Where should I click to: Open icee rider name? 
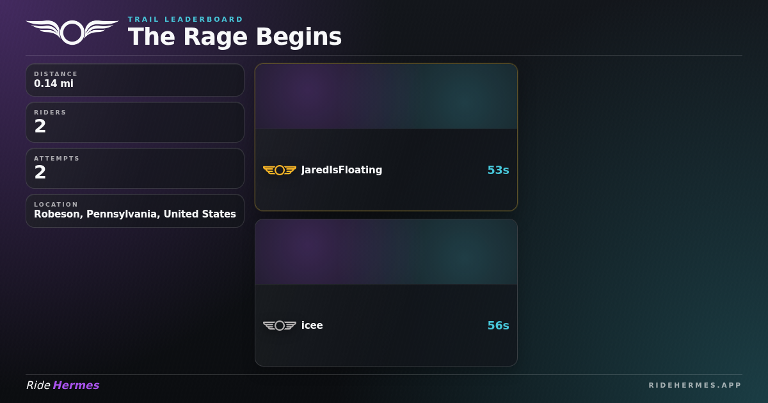[312, 326]
